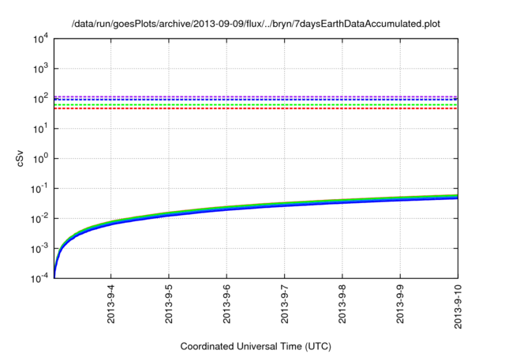The height and width of the screenshot is (354, 505).
Task: Click the blue dashed threshold line
Action: 256,100
